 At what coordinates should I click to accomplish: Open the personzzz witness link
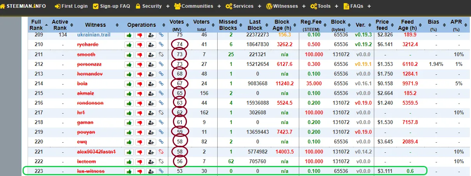89,64
